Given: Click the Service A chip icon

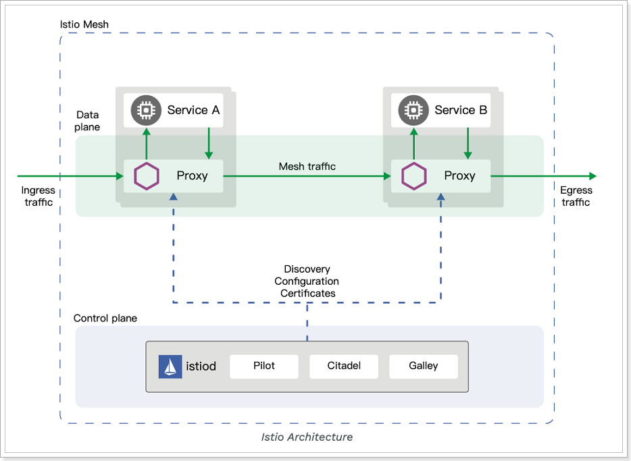Looking at the screenshot, I should coord(146,110).
